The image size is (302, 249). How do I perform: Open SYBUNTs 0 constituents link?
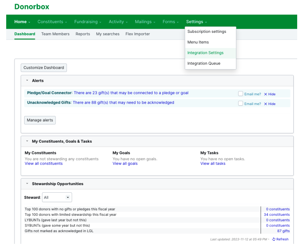click(278, 226)
